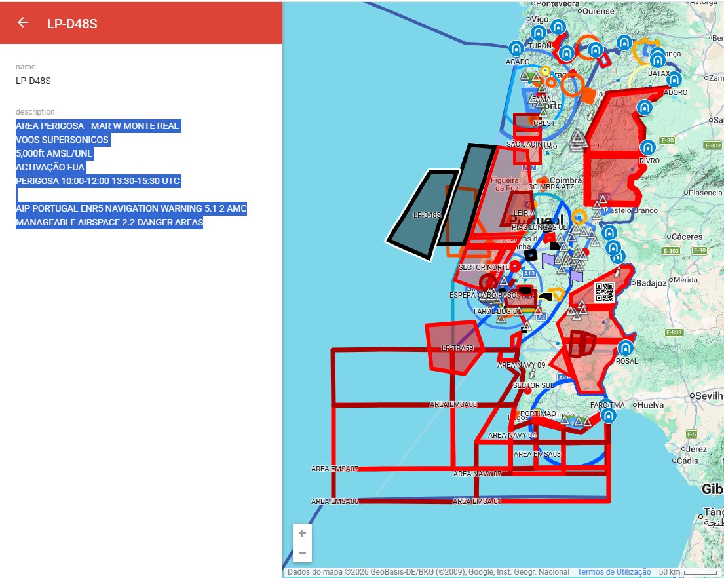Image resolution: width=724 pixels, height=578 pixels.
Task: Select the AREA EMSA 01 label
Action: pyautogui.click(x=476, y=501)
